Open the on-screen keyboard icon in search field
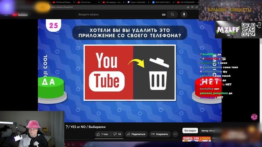The width and height of the screenshot is (262, 147). [x=164, y=15]
